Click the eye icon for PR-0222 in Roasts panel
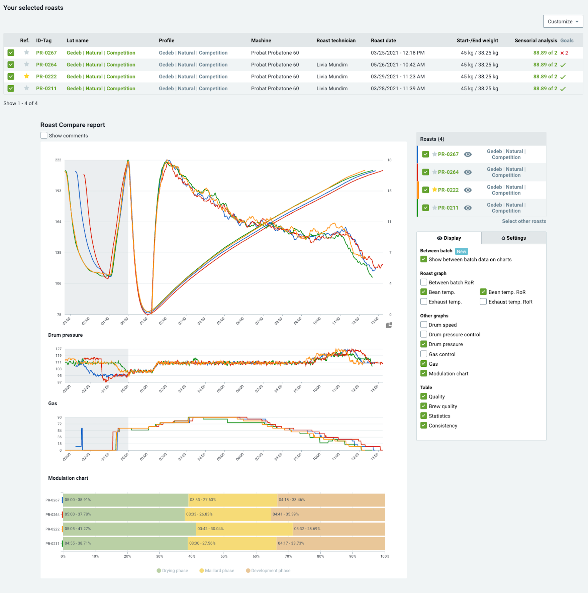Viewport: 588px width, 593px height. [468, 190]
